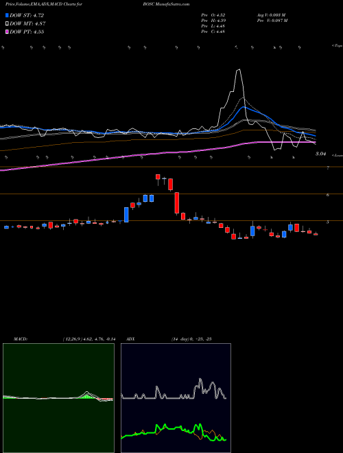Click the 'Avg V: 0.003 M' text
The image size is (343, 453).
click(272, 15)
